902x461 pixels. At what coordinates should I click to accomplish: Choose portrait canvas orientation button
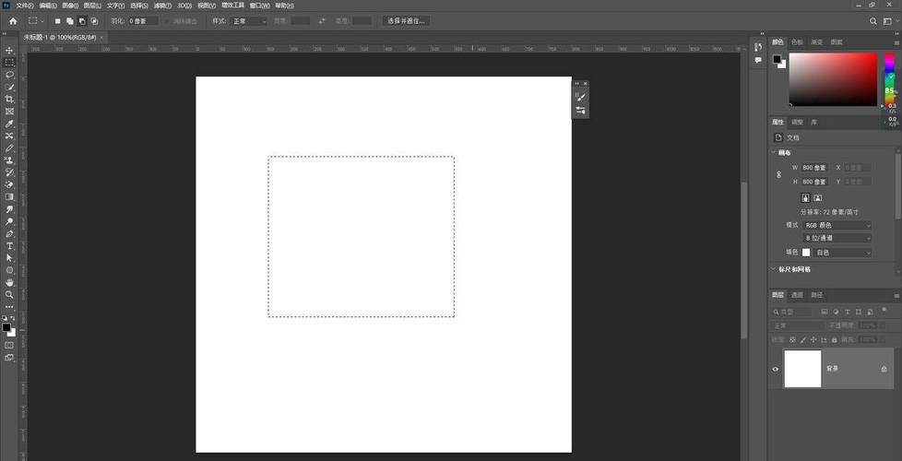tap(805, 197)
